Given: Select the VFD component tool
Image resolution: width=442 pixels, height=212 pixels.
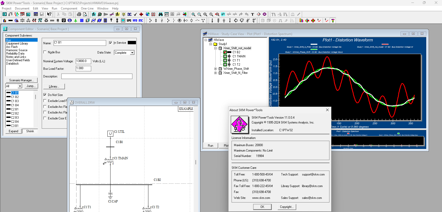Looking at the screenshot, I should click(135, 21).
